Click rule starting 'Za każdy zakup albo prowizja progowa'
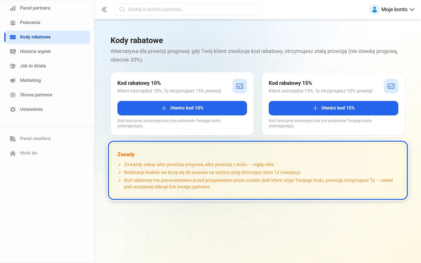 [199, 165]
